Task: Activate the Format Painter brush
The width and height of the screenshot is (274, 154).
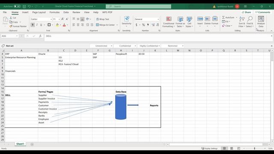Action: tap(11, 26)
